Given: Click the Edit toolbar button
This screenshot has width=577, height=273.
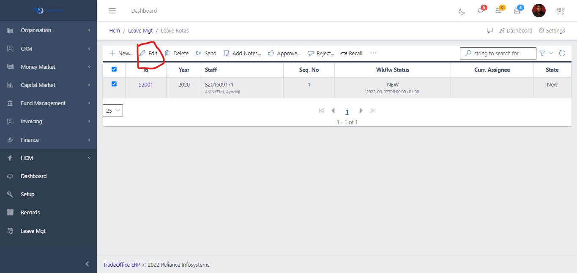Looking at the screenshot, I should click(149, 53).
